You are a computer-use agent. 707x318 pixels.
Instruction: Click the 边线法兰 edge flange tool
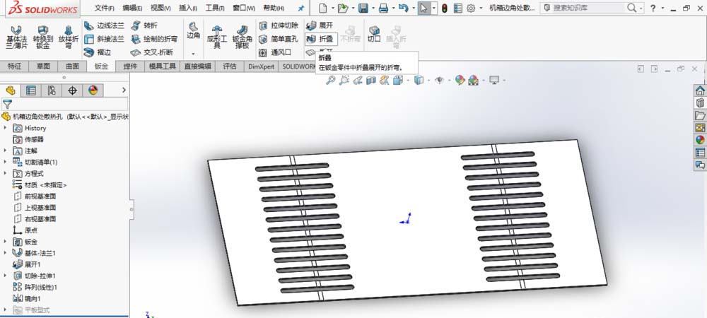coord(105,25)
